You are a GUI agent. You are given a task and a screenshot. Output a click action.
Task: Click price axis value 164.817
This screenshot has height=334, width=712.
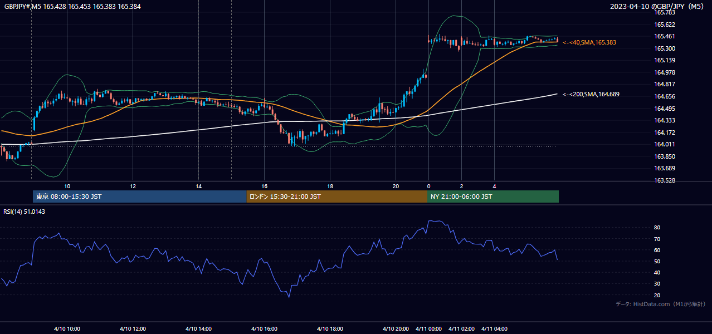(x=664, y=84)
